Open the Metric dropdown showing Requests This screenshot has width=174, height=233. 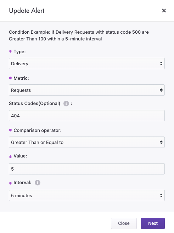[87, 90]
